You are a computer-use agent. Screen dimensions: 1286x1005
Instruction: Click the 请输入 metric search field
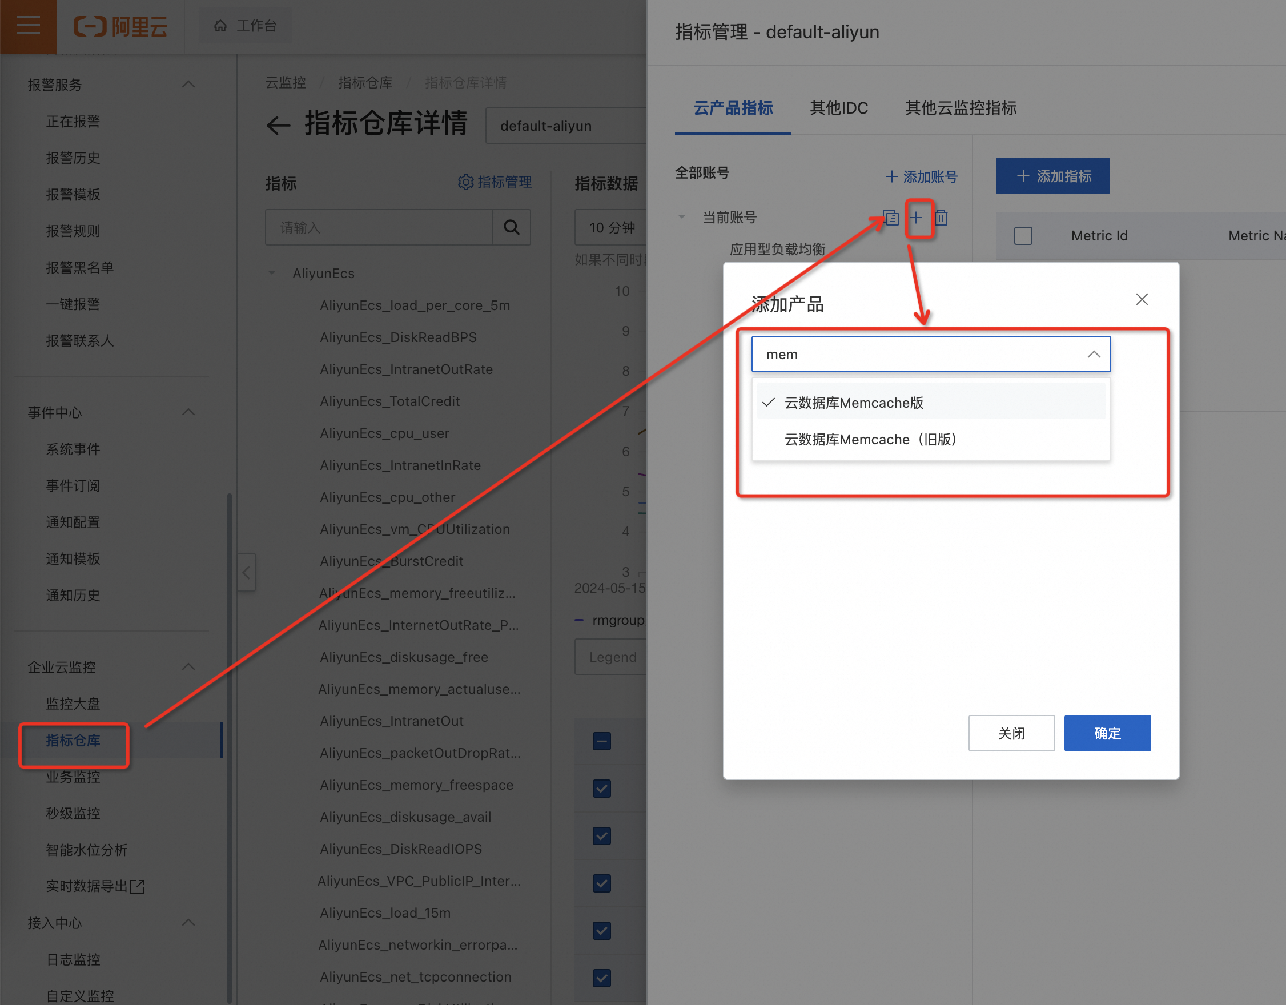point(379,227)
